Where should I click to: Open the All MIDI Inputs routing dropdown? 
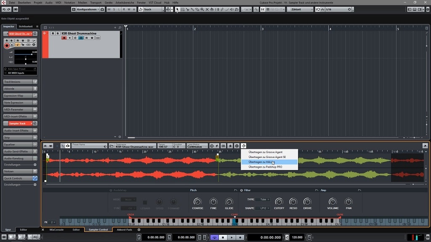(x=20, y=73)
